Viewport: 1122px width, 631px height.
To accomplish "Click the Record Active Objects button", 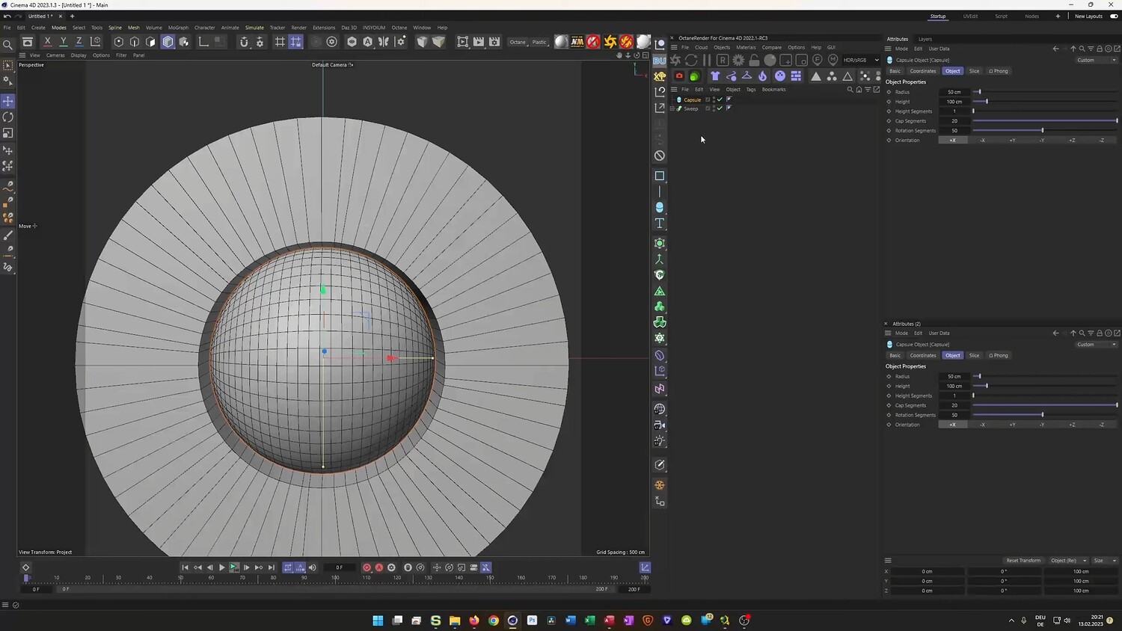I will click(367, 567).
